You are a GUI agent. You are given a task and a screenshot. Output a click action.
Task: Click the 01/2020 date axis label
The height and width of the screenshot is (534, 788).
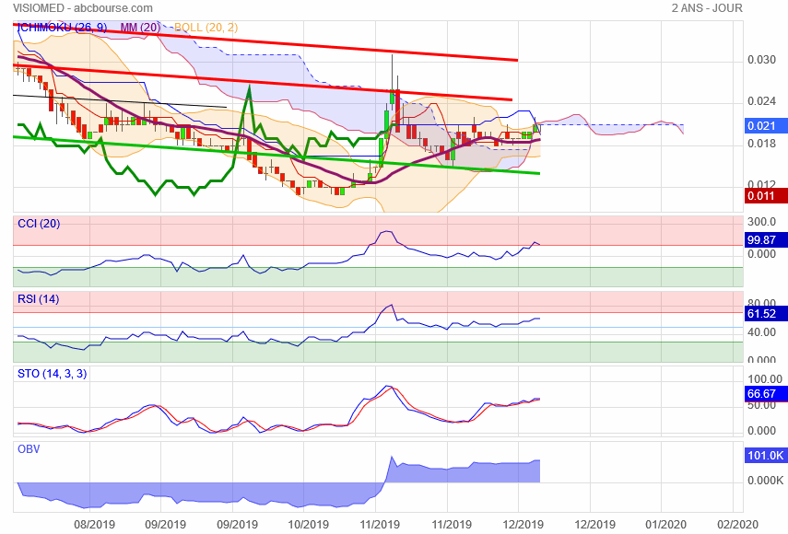pos(665,525)
